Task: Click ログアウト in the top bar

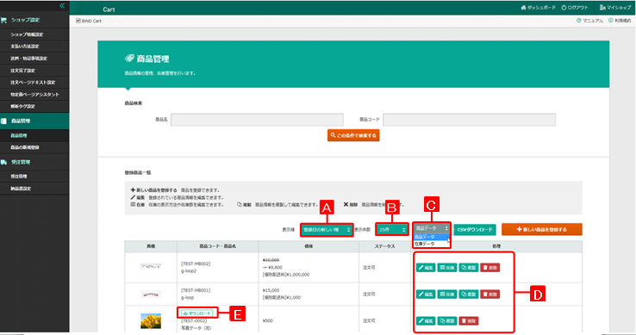Action: pyautogui.click(x=575, y=8)
